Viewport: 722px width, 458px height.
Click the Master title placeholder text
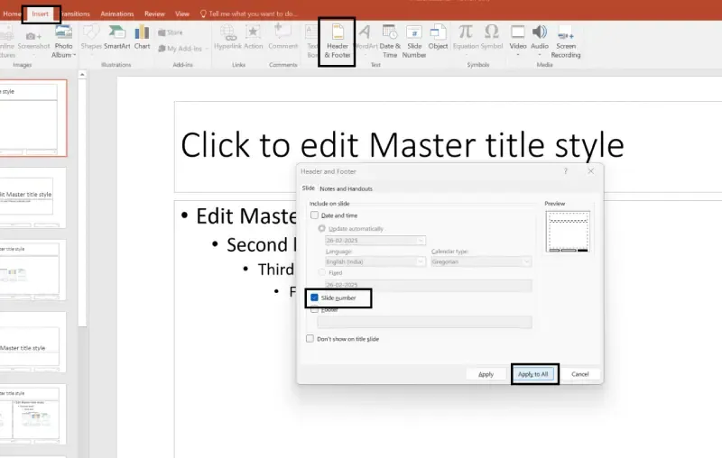(x=402, y=145)
